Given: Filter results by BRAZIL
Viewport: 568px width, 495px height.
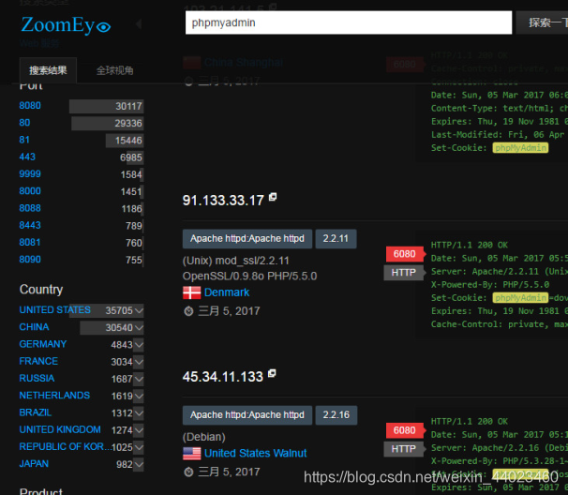Looking at the screenshot, I should [x=36, y=412].
